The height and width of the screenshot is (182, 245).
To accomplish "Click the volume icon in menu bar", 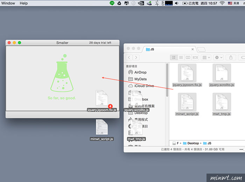I will tap(176, 3).
